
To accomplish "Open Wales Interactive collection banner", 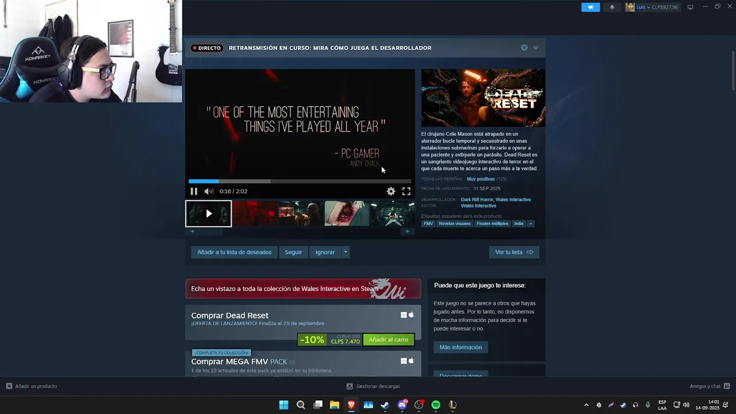I will tap(303, 289).
